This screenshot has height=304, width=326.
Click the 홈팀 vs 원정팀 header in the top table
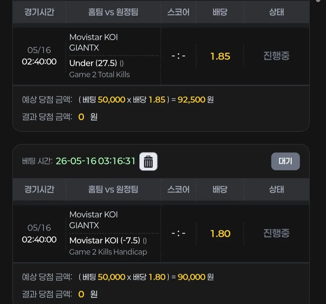coord(113,12)
